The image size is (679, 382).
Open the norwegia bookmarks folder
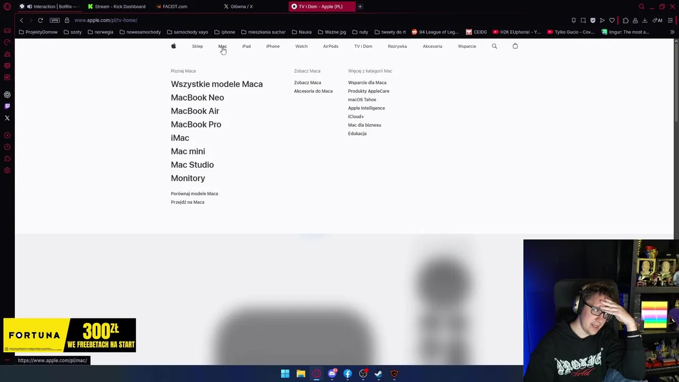[100, 32]
